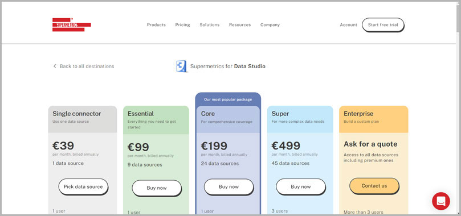Click the back chevron arrow icon

[x=55, y=67]
